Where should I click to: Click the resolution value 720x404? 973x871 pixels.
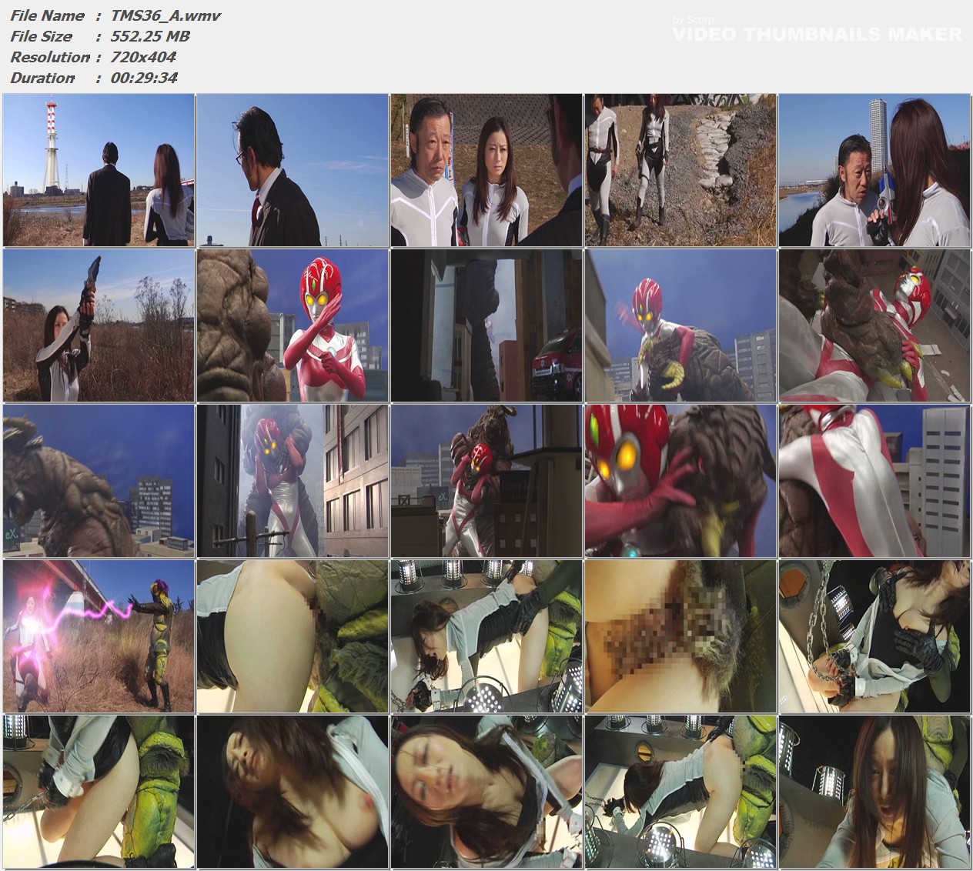[x=144, y=57]
